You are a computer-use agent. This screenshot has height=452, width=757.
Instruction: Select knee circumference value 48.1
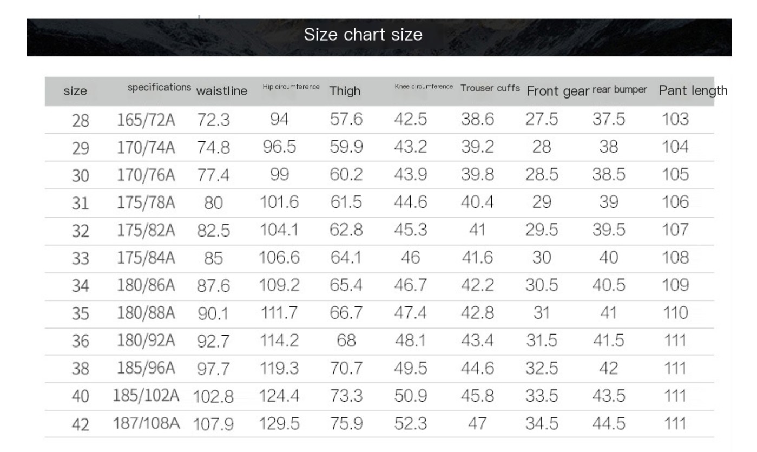point(410,340)
